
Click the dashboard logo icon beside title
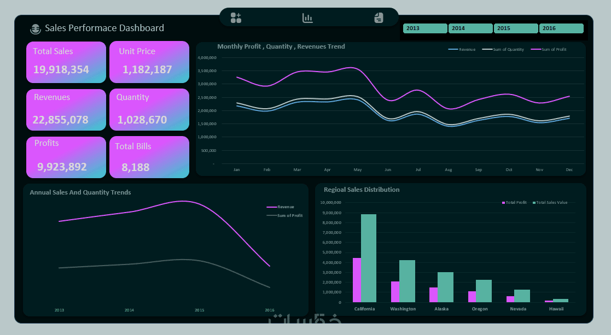(36, 29)
